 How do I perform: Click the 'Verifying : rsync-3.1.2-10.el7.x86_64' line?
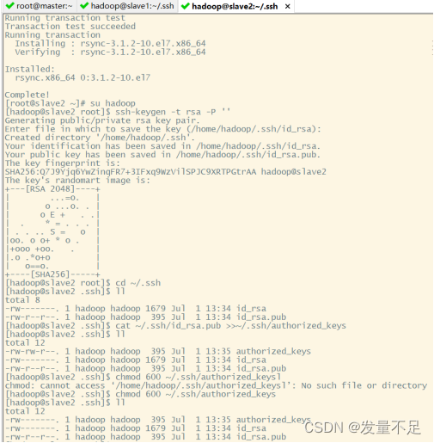110,52
